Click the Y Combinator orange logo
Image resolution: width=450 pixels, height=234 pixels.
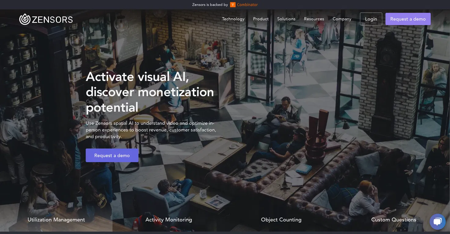pos(233,5)
